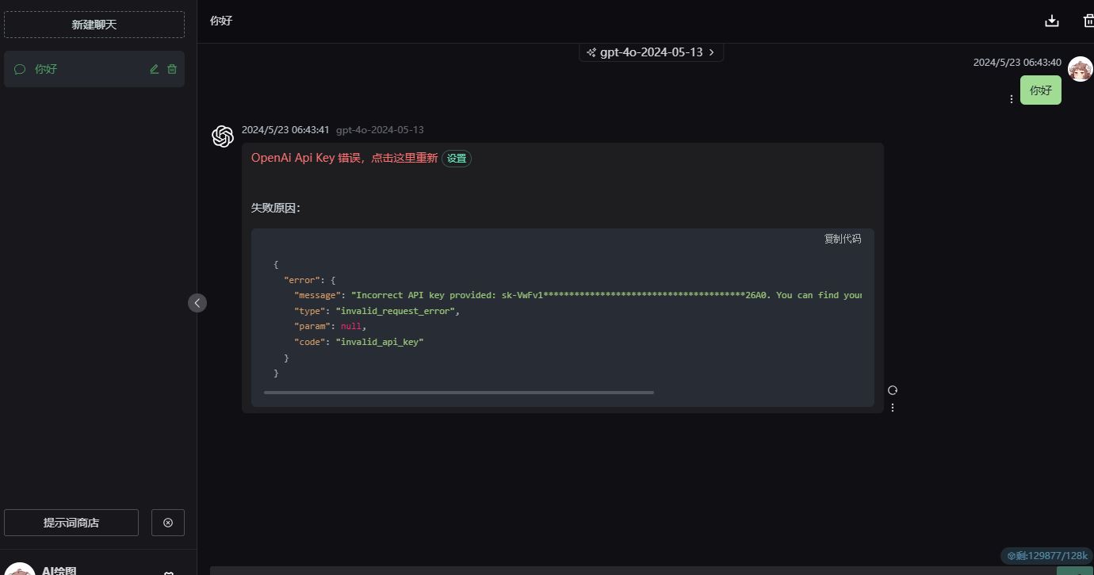Regenerate the failed assistant response
Screen dimensions: 1094x575
tap(893, 390)
